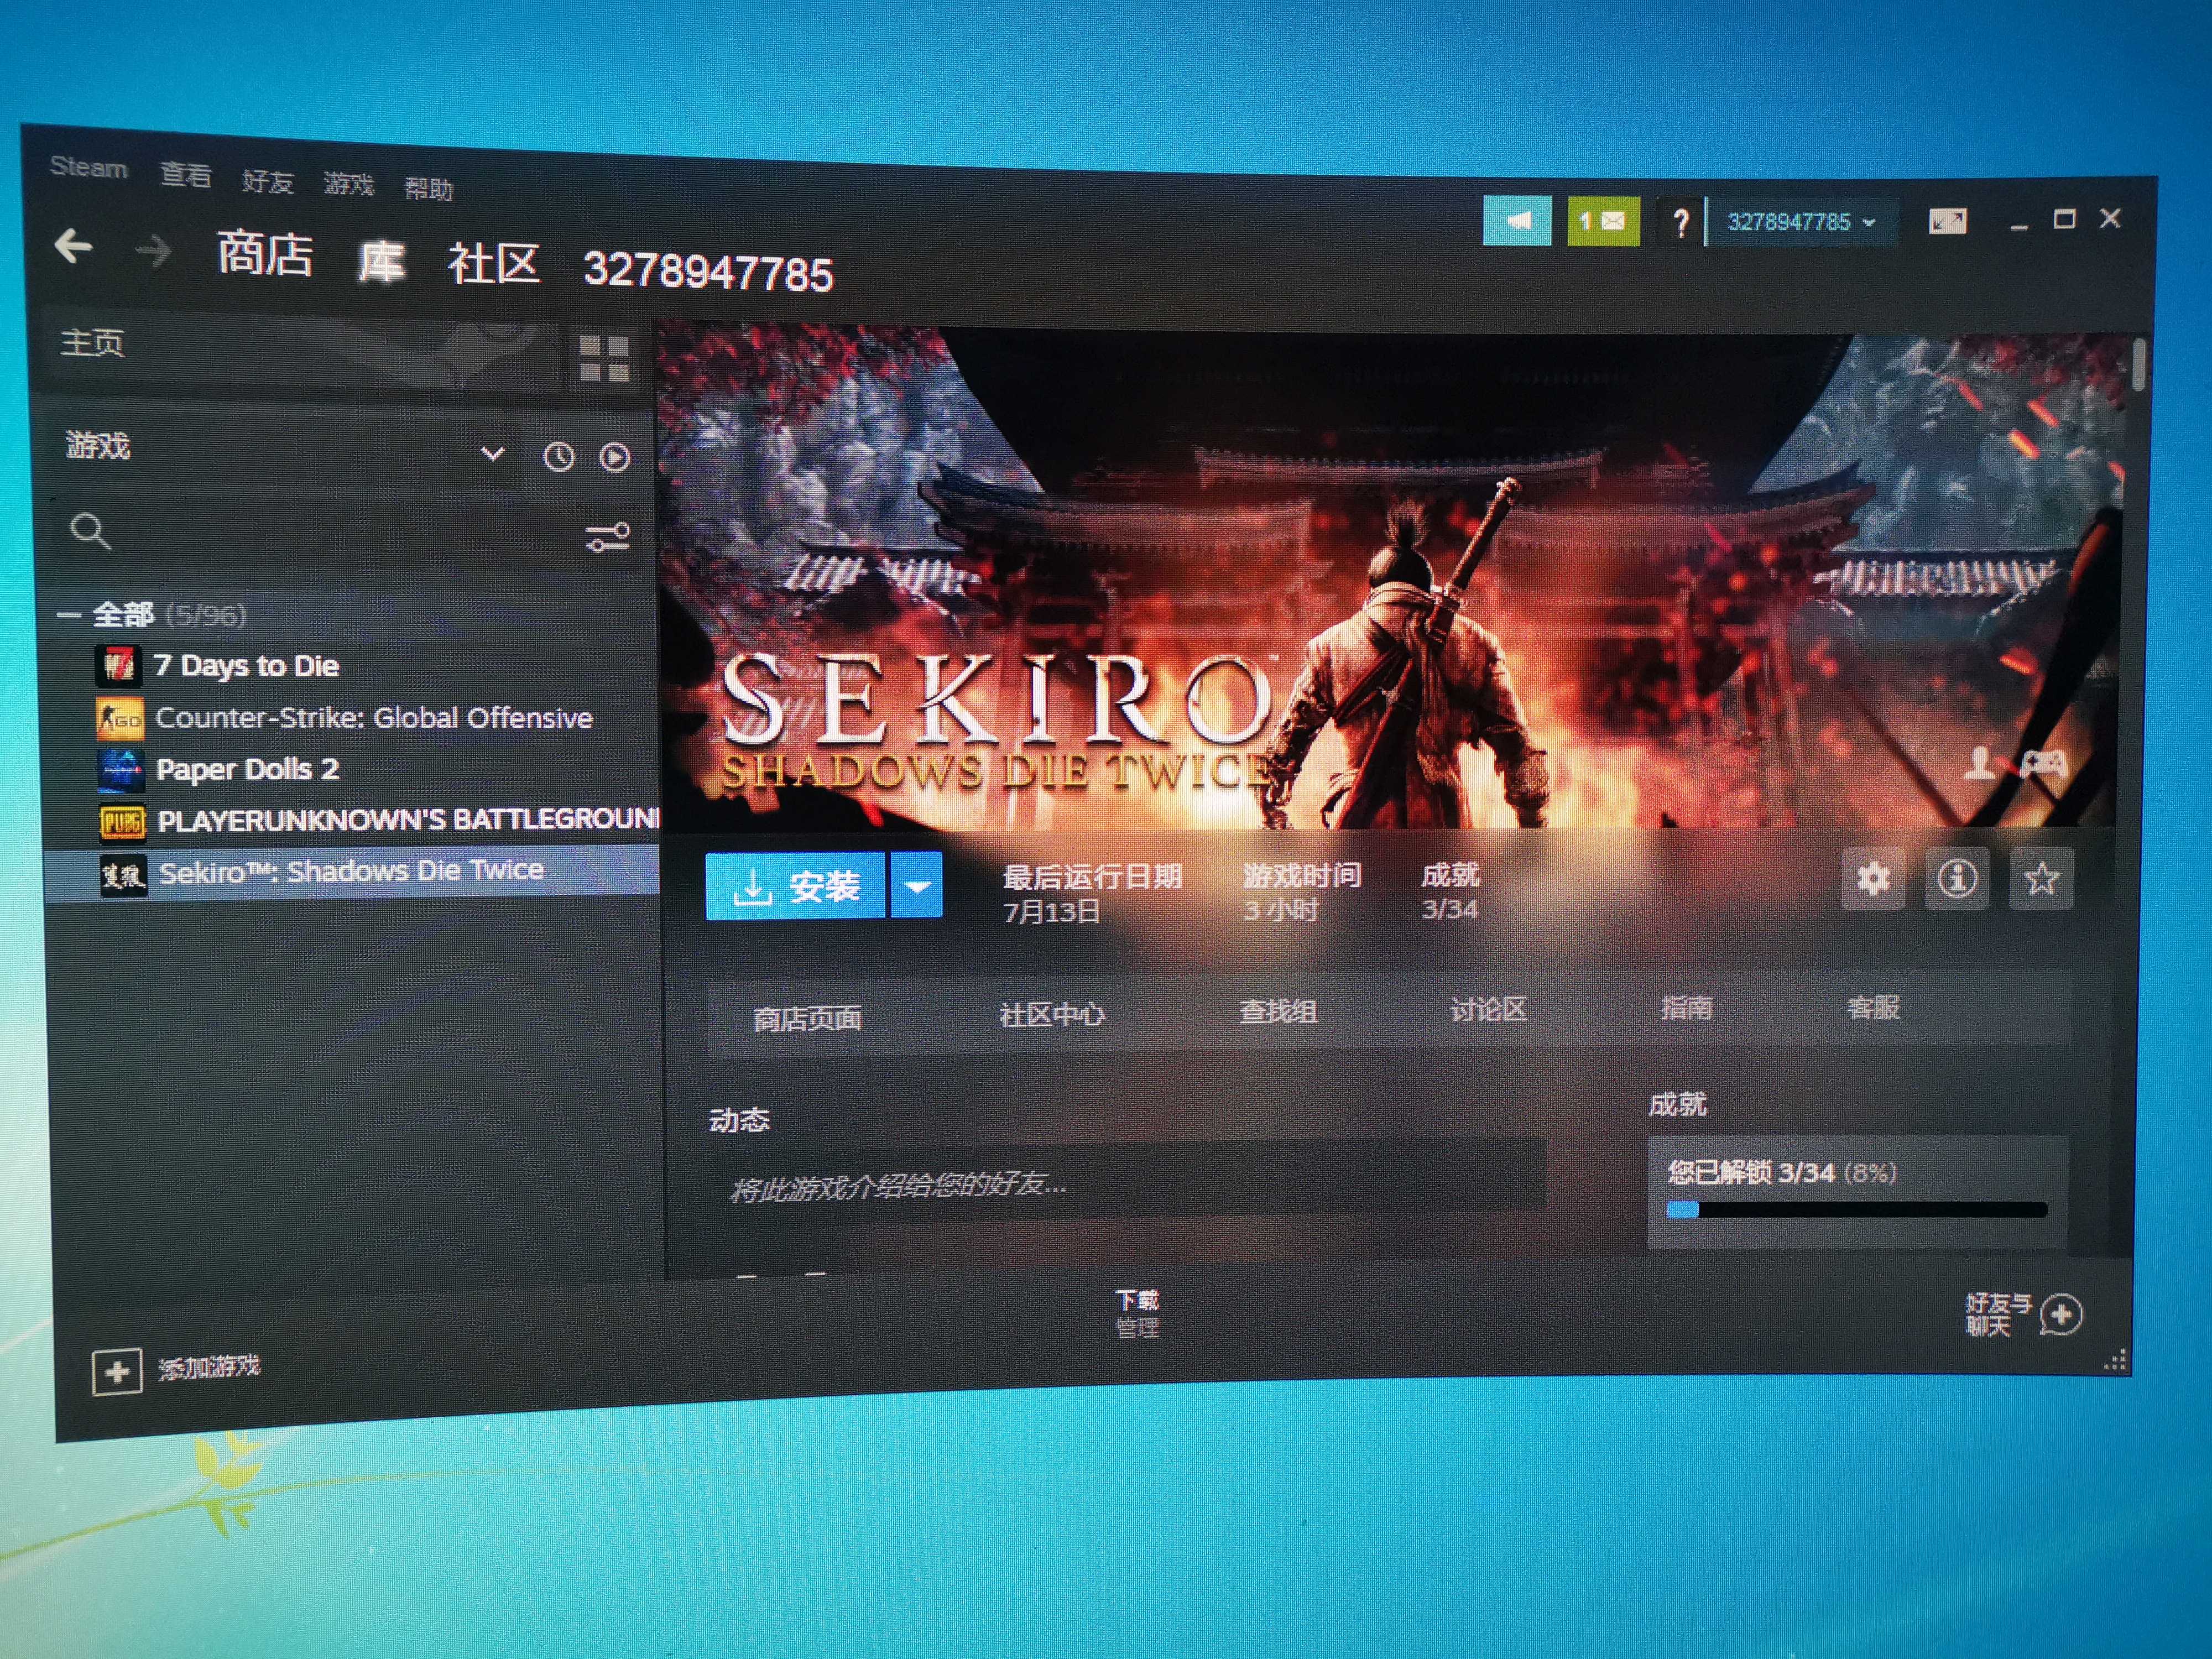Open the green inbox notification envelope
This screenshot has width=2212, height=1659.
click(x=1603, y=221)
